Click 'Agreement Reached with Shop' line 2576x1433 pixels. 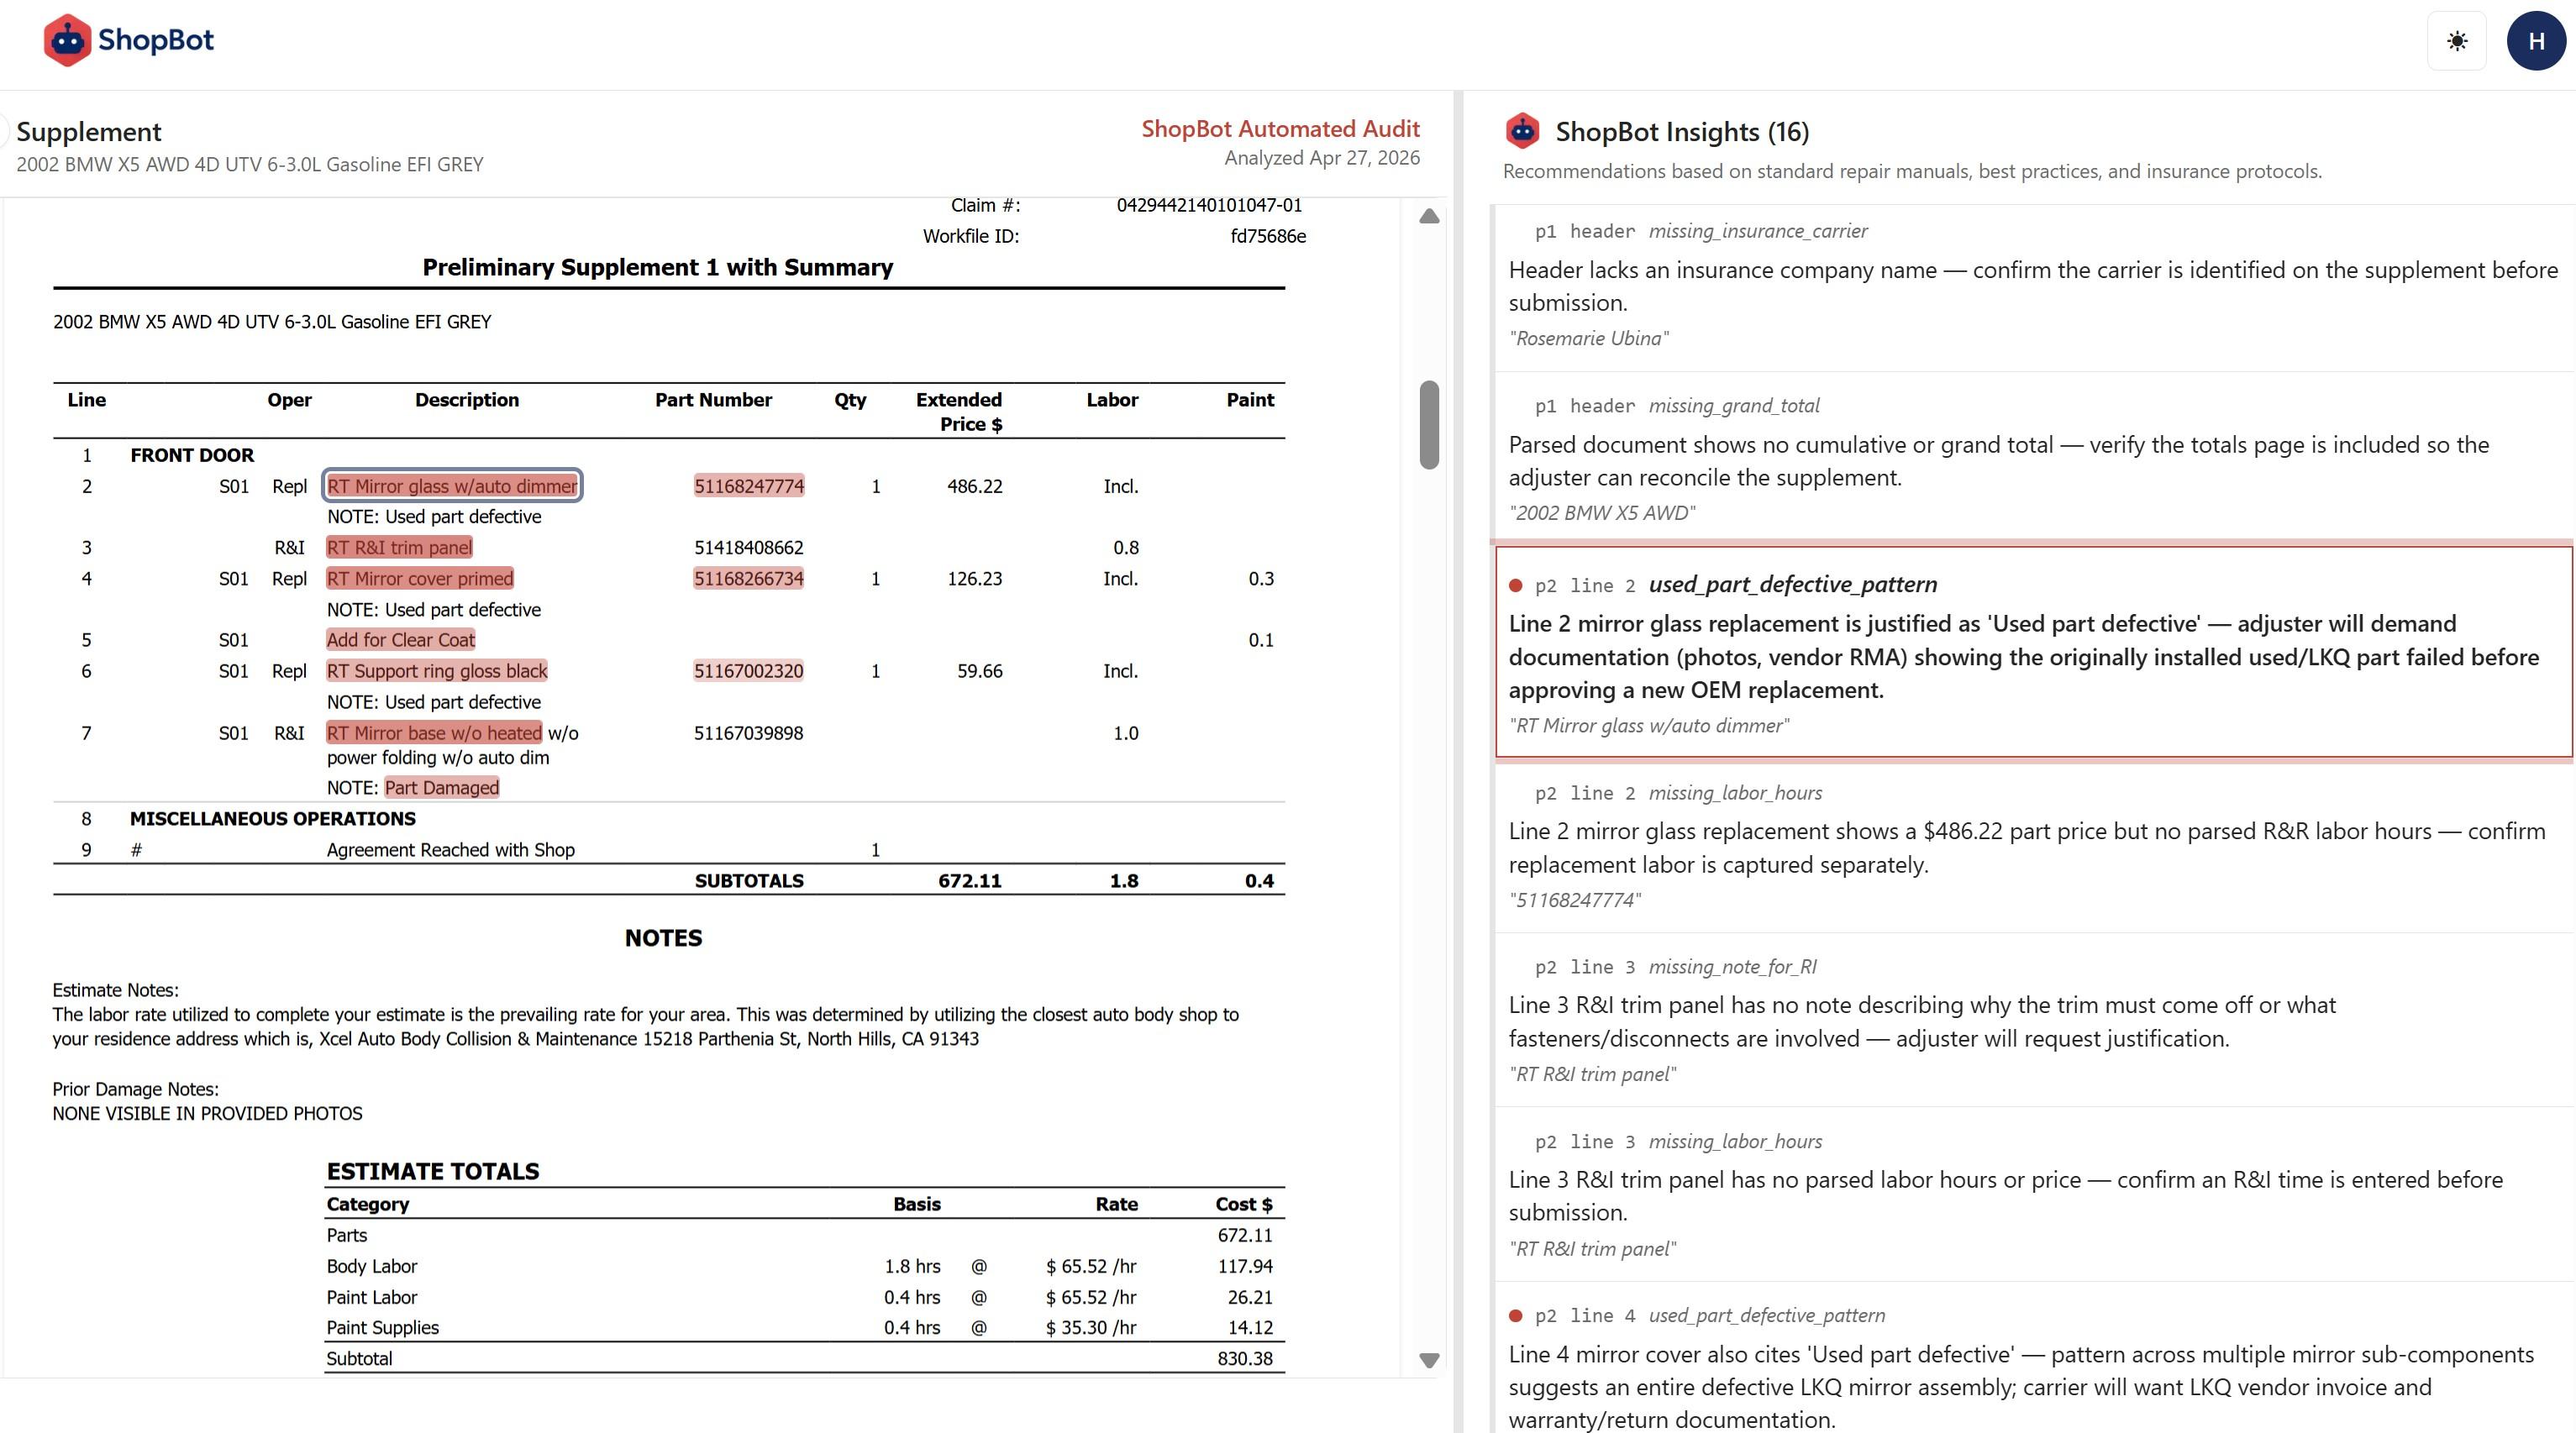pos(450,850)
